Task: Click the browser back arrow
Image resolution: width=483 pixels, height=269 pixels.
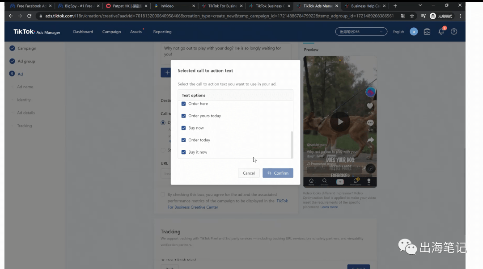Action: tap(11, 16)
